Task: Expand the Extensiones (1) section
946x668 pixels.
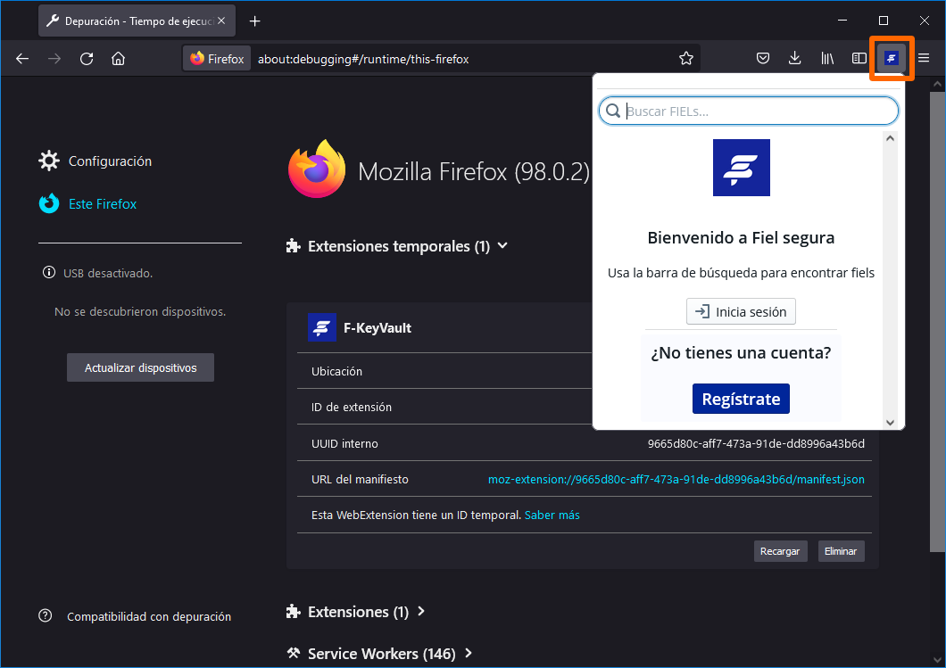Action: click(x=421, y=611)
